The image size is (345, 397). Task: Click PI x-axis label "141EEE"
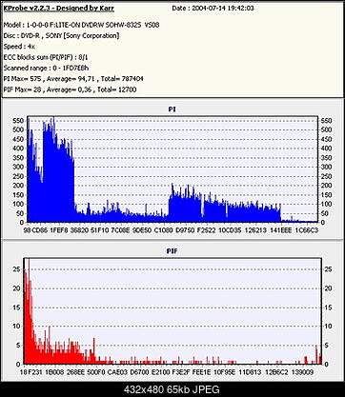(x=280, y=230)
